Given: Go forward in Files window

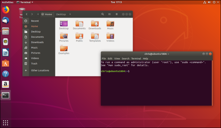Looking at the screenshot, I should (32, 14).
